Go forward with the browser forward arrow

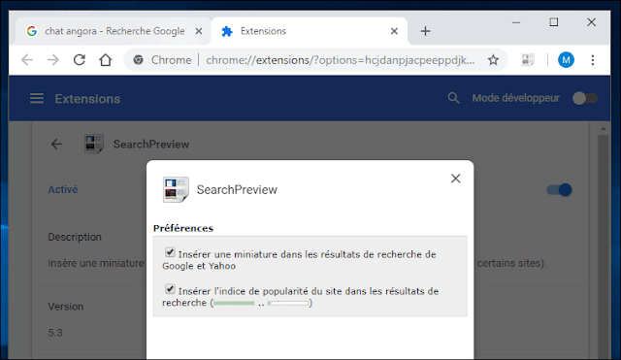(53, 60)
